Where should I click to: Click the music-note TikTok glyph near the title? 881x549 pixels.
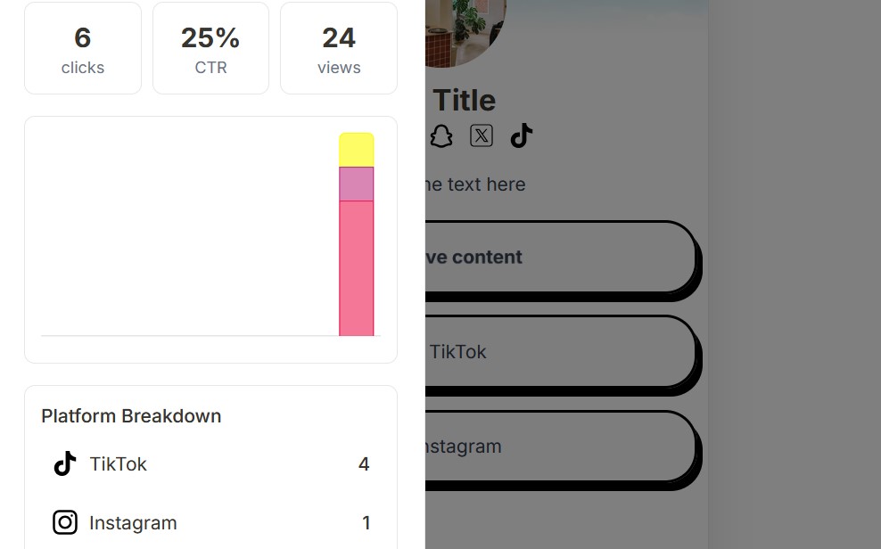tap(521, 135)
